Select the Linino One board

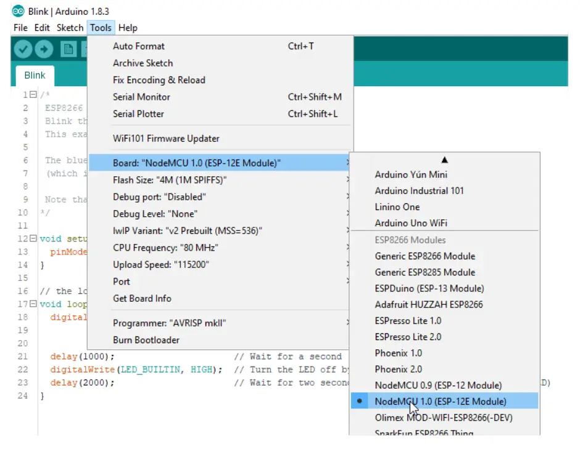click(x=445, y=207)
